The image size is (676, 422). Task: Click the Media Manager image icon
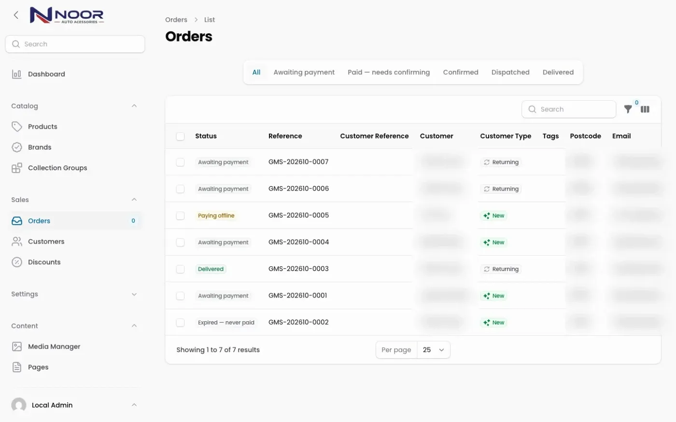click(x=17, y=347)
